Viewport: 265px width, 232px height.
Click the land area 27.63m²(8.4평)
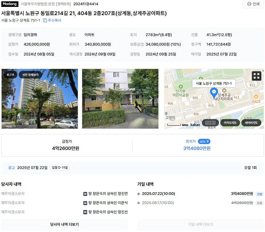[158, 35]
